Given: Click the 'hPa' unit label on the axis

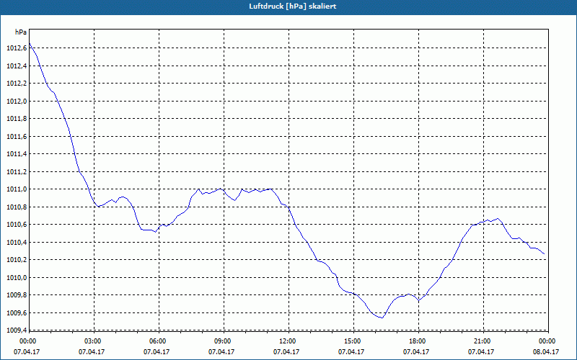Looking at the screenshot, I should click(21, 32).
